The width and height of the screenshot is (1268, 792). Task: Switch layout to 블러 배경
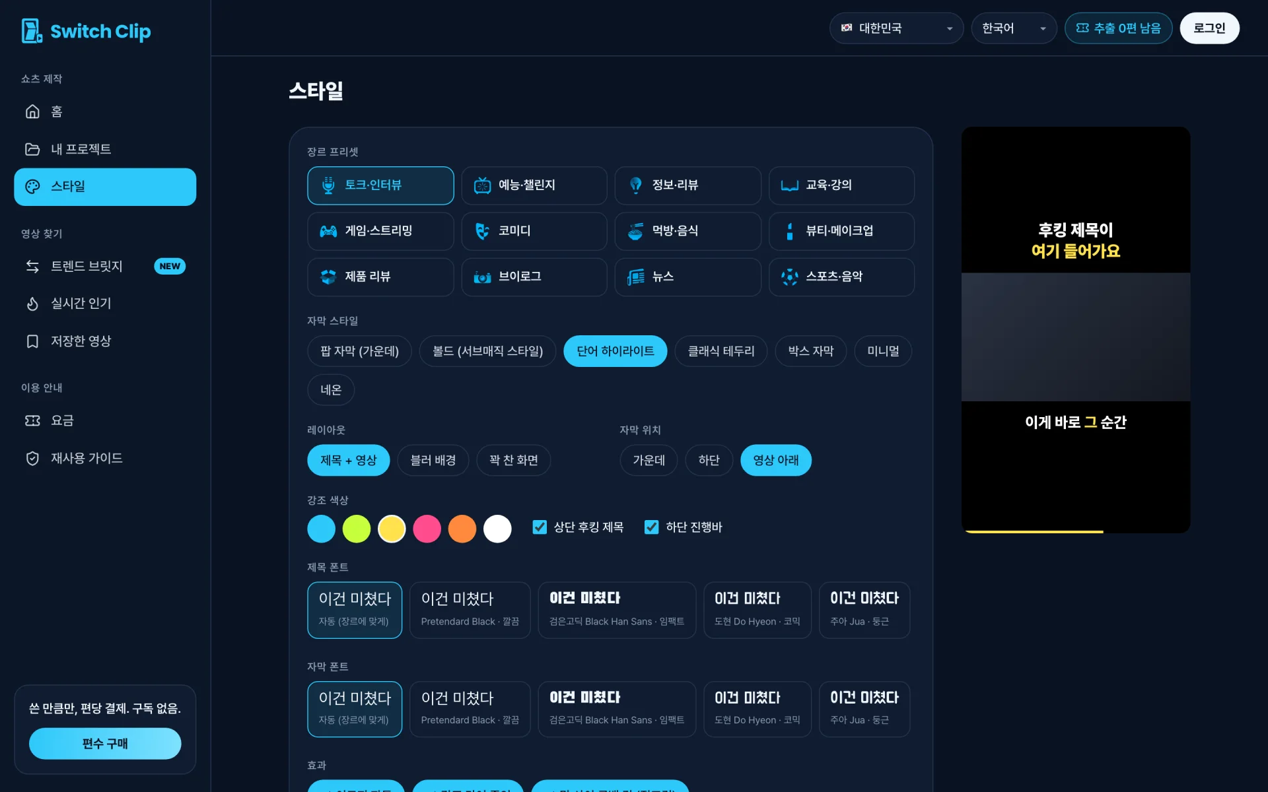[x=433, y=460]
